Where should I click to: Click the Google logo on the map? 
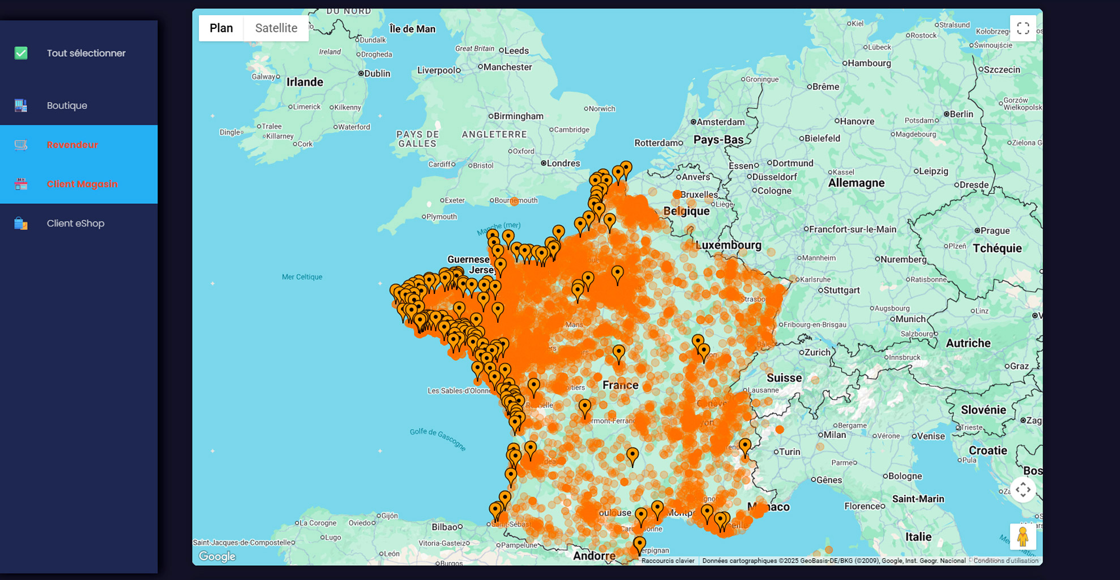216,557
